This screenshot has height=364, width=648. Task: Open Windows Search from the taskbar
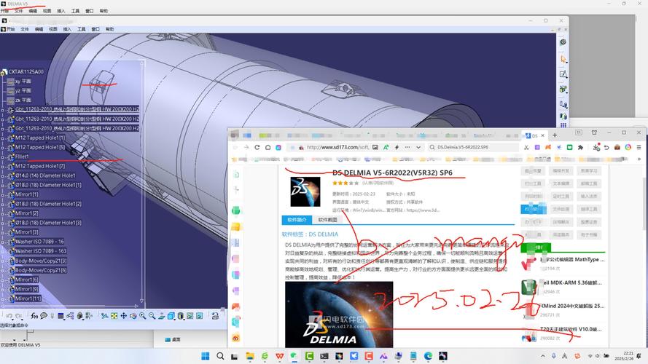pos(220,356)
